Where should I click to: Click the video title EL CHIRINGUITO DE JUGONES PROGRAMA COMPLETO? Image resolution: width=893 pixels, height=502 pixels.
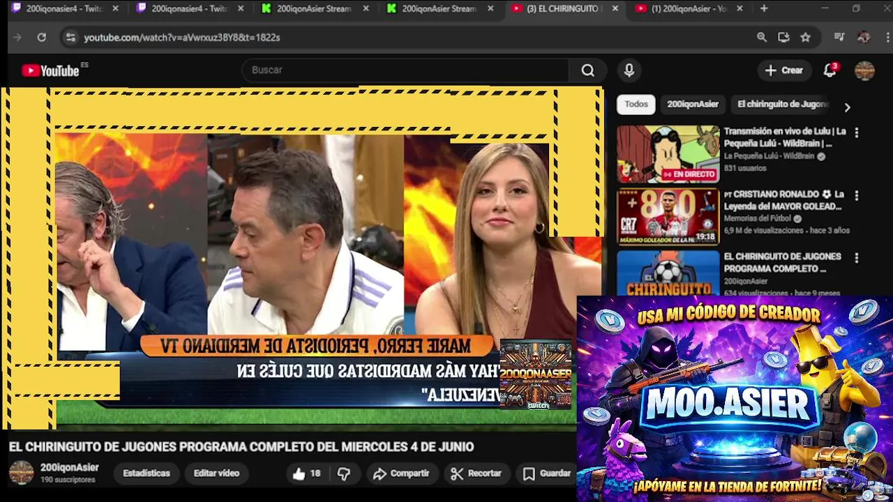(x=241, y=447)
